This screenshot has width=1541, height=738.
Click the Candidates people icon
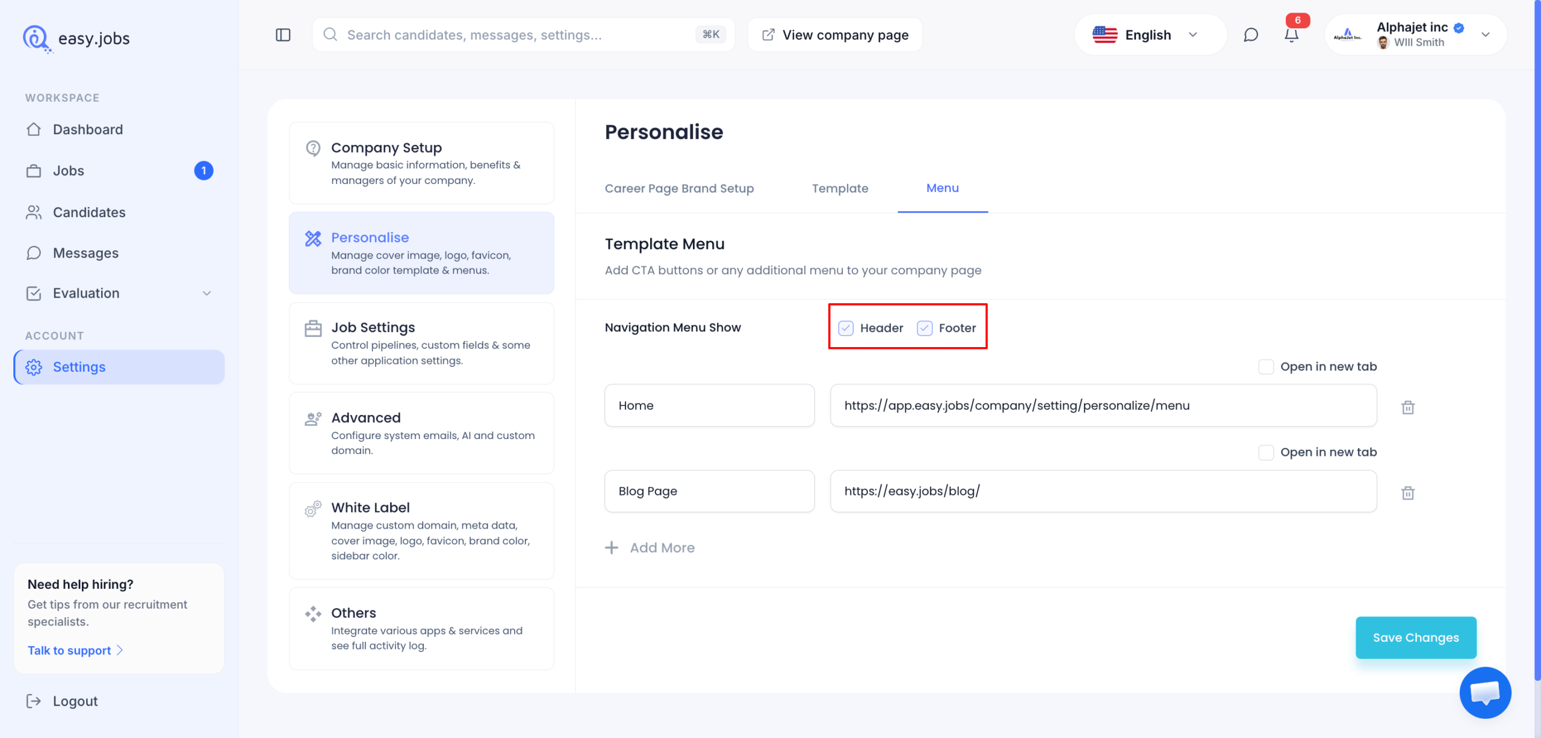(34, 212)
